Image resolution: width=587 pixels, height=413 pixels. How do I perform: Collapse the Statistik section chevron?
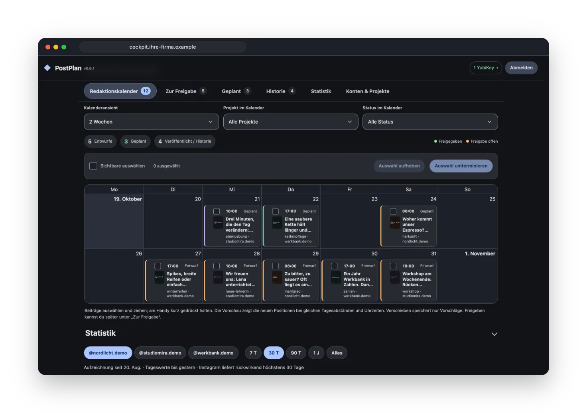coord(494,334)
